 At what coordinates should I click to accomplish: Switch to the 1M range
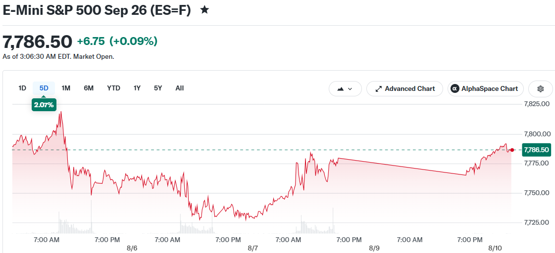coord(66,88)
